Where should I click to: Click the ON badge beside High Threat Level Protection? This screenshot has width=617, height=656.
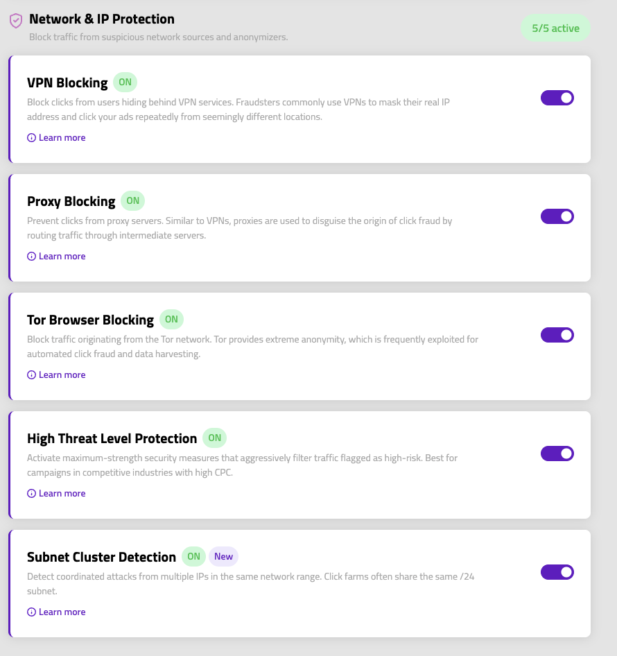pos(215,438)
